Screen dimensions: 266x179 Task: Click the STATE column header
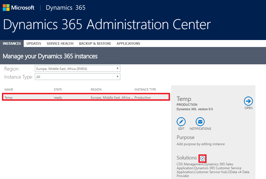pyautogui.click(x=58, y=89)
